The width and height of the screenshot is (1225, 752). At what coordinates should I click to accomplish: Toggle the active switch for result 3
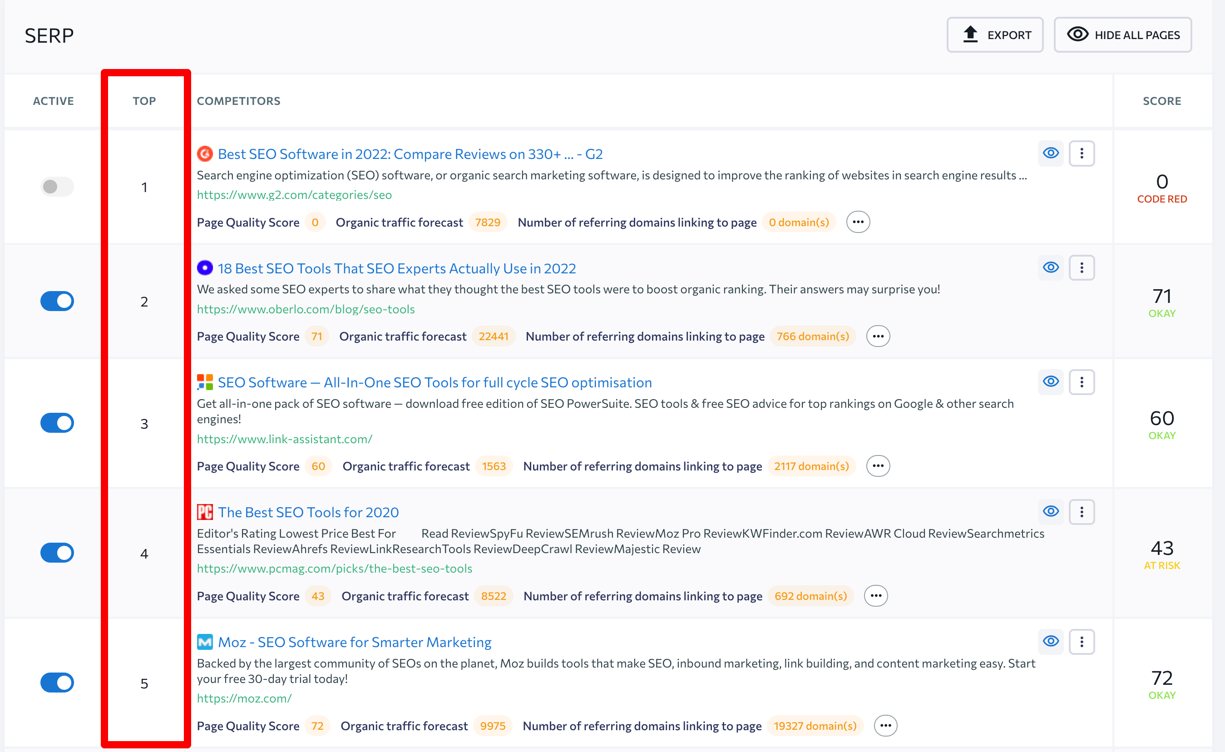coord(56,424)
